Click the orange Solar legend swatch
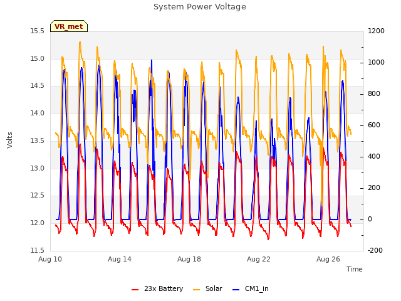The height and width of the screenshot is (301, 401). click(x=196, y=290)
